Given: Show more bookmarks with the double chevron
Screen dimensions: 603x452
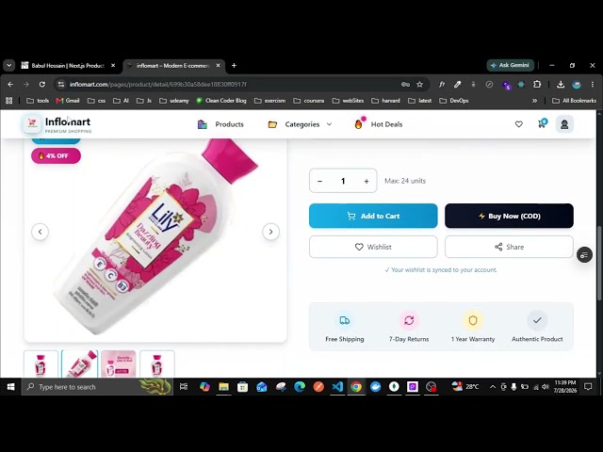Looking at the screenshot, I should 534,101.
